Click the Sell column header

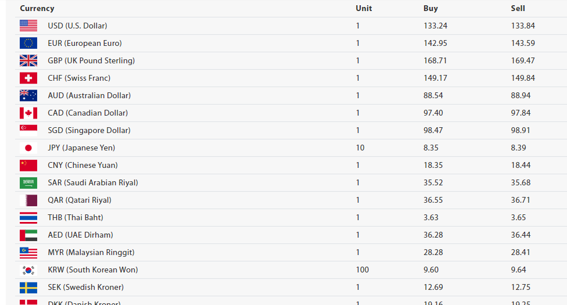[518, 8]
